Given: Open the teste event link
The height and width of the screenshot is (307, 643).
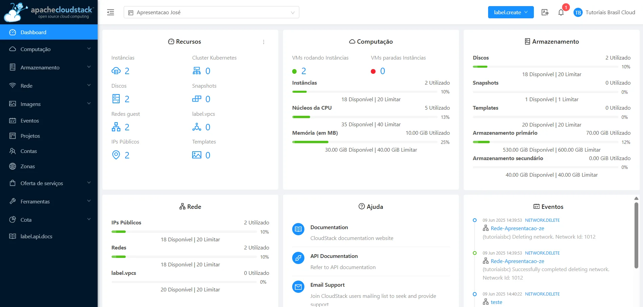Looking at the screenshot, I should 496,302.
